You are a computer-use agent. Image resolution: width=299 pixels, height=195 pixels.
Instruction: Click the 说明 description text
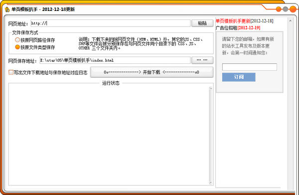click(141, 44)
